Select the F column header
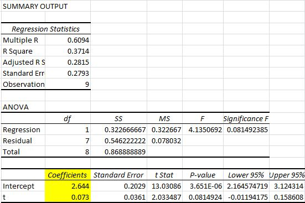 (x=203, y=118)
